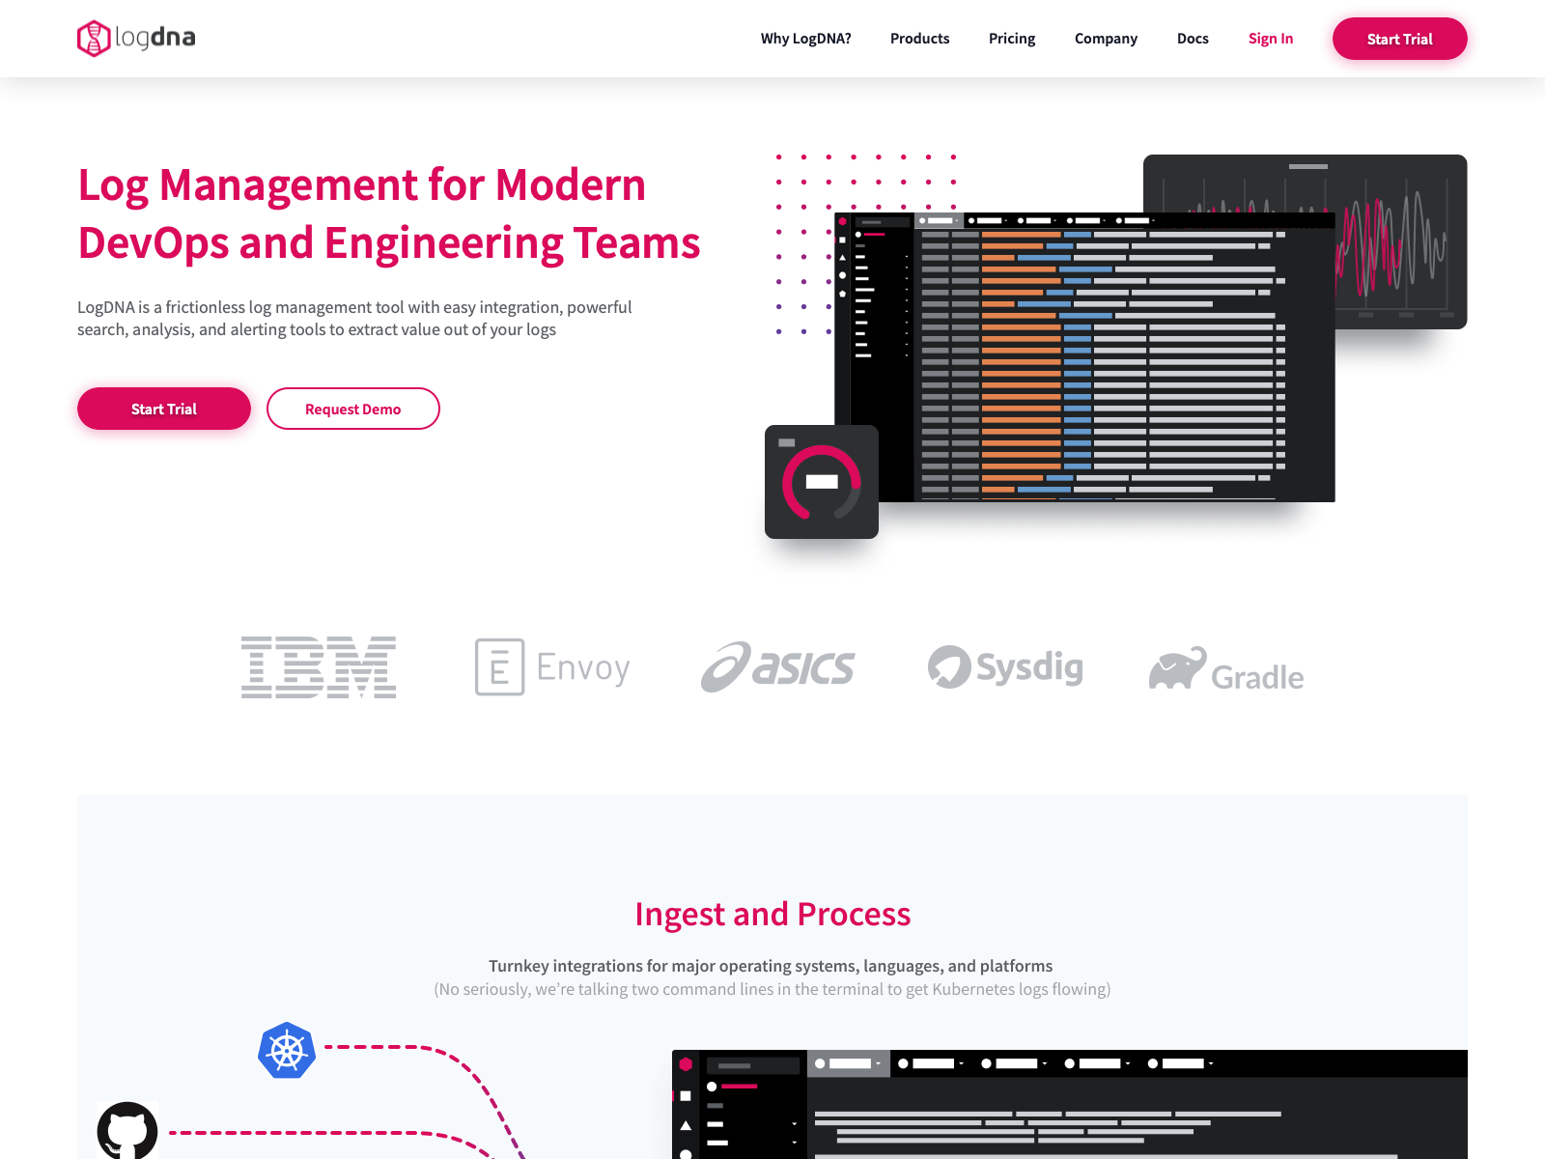The height and width of the screenshot is (1159, 1545).
Task: Click the waveform graph card illustration
Action: (1305, 241)
